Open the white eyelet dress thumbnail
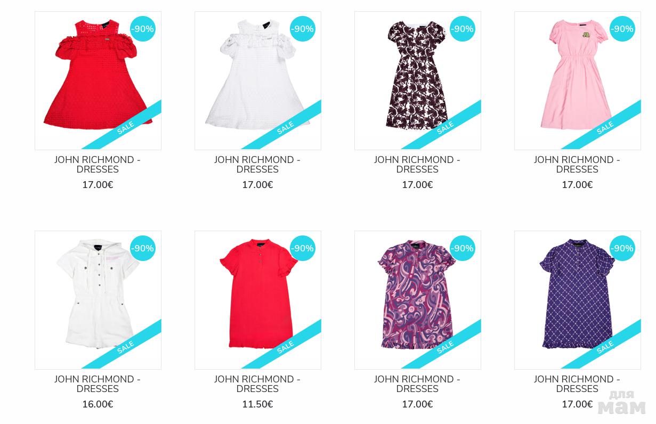Image resolution: width=656 pixels, height=424 pixels. coord(258,80)
